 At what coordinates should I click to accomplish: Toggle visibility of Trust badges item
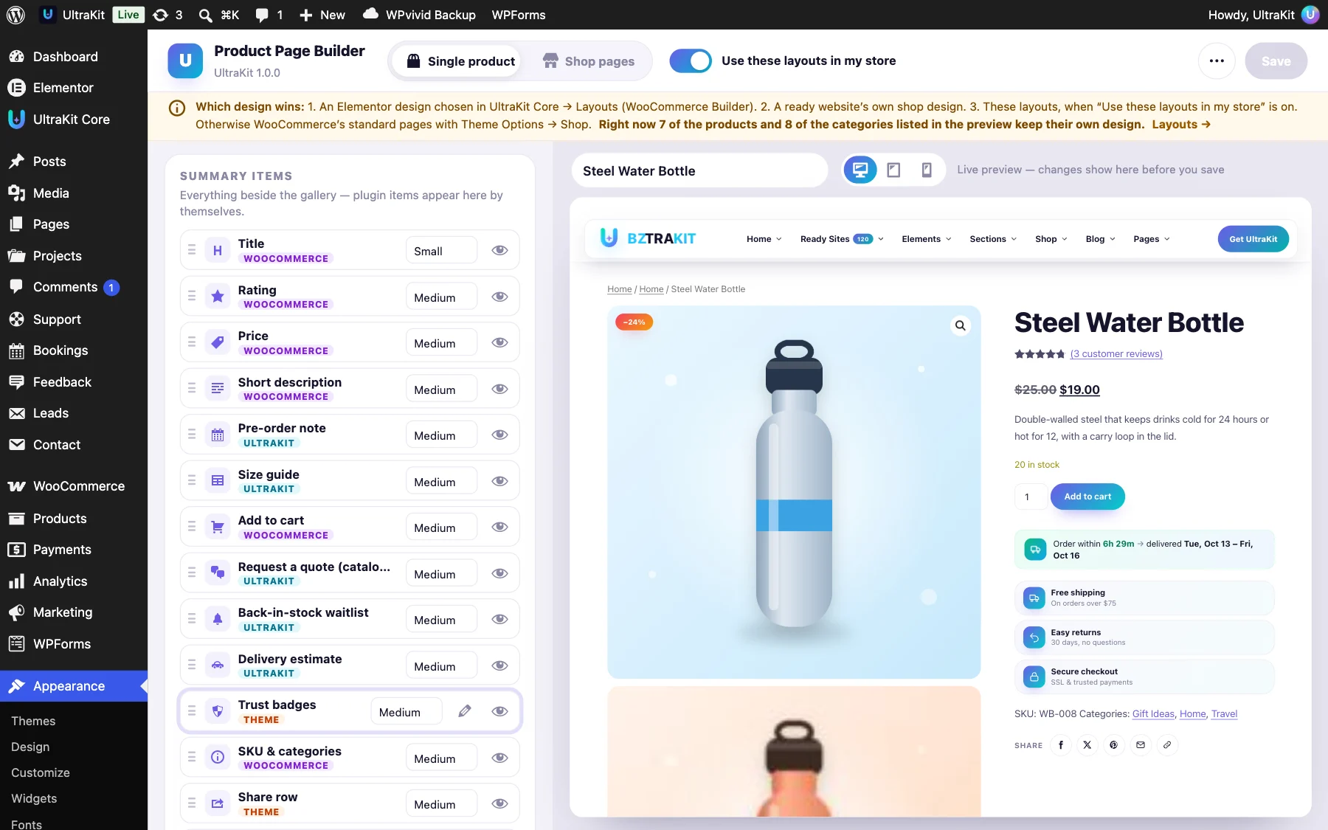pos(499,711)
